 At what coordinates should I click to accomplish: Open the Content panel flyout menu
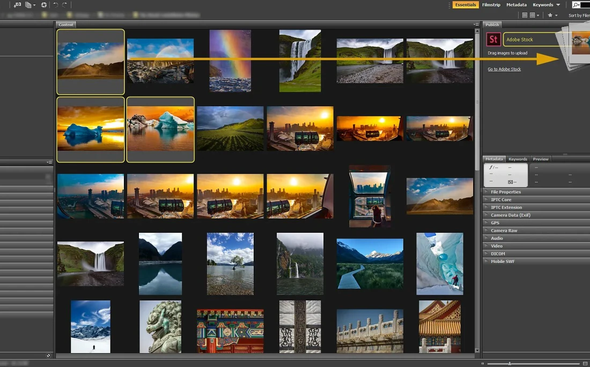pyautogui.click(x=476, y=25)
